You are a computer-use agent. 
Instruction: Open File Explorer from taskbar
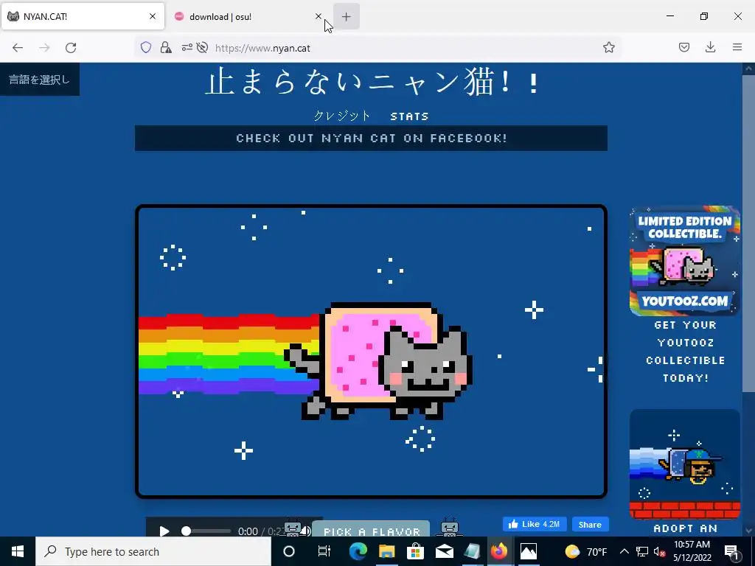(x=386, y=551)
